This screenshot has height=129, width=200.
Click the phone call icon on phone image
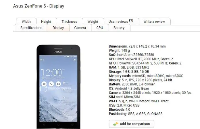point(51,84)
